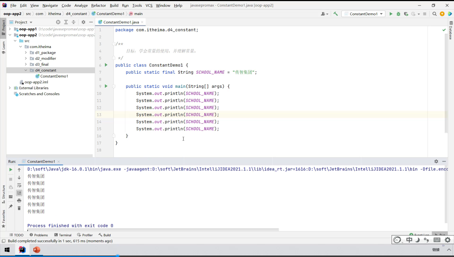Toggle tool window bars in the status bar corner
454x257 pixels.
point(4,241)
